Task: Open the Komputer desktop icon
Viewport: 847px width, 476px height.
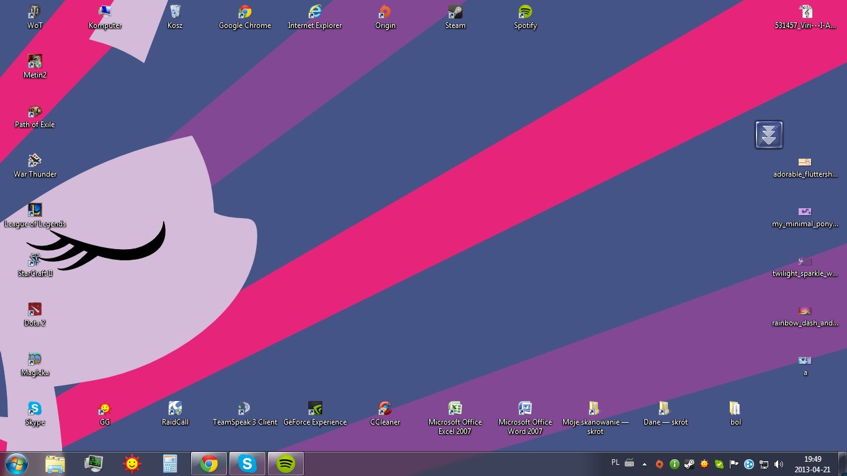Action: tap(105, 17)
